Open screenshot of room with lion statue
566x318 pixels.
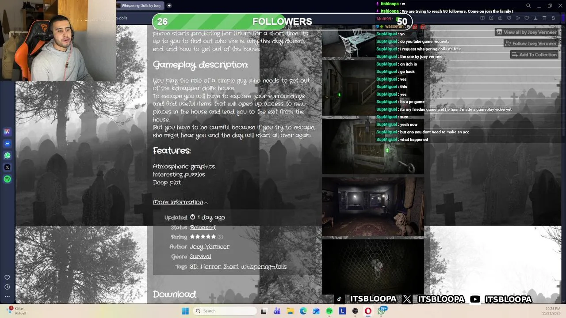coord(373,206)
